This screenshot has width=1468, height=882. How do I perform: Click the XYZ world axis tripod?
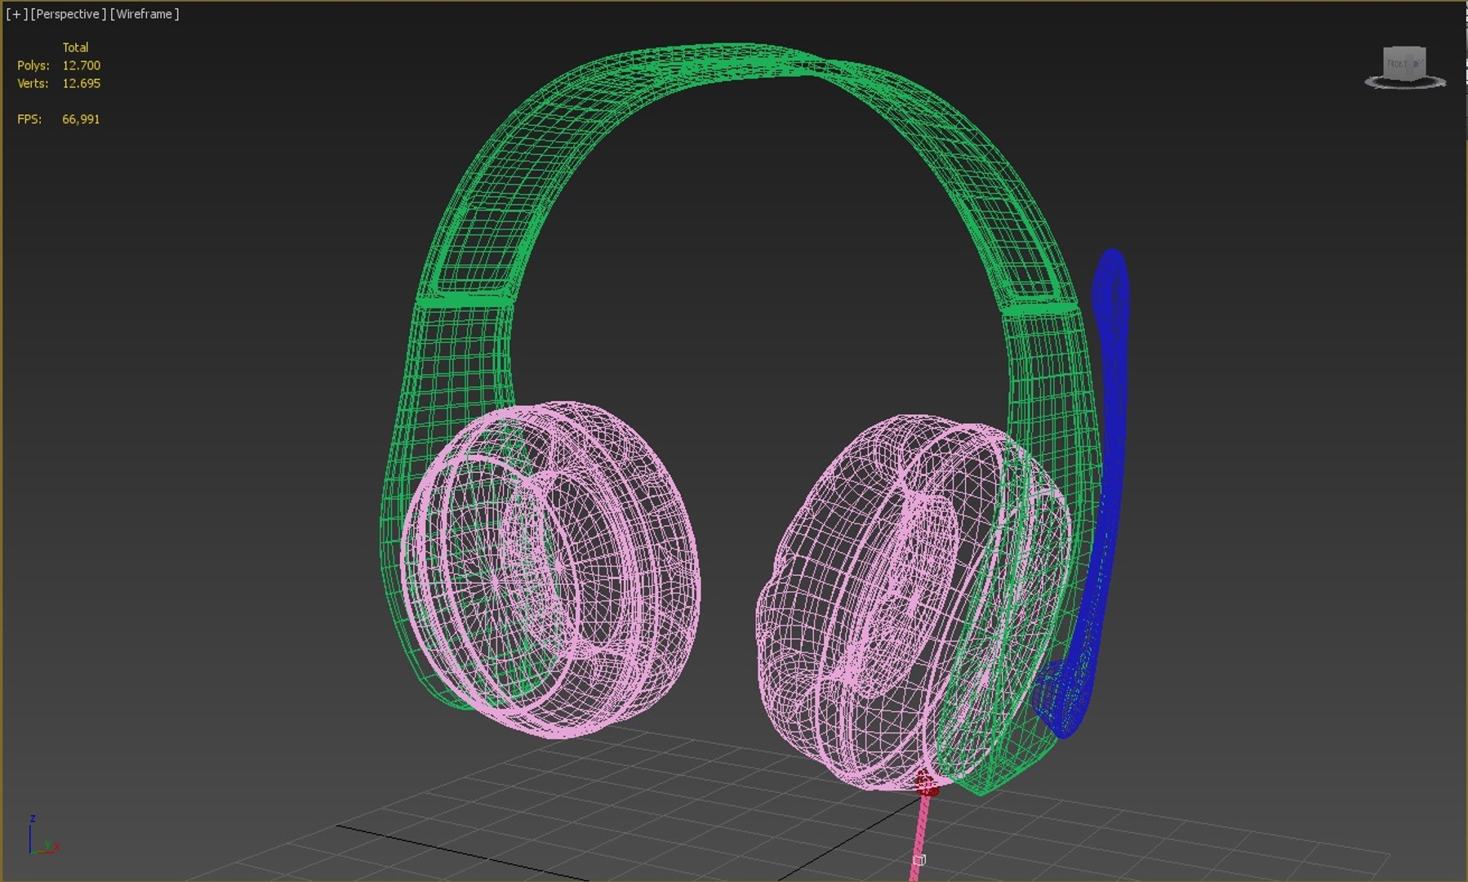tap(42, 835)
